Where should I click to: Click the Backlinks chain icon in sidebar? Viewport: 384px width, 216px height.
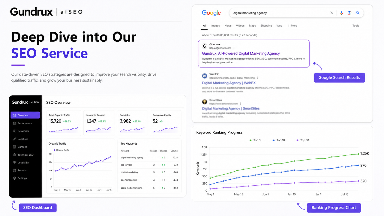(x=14, y=139)
